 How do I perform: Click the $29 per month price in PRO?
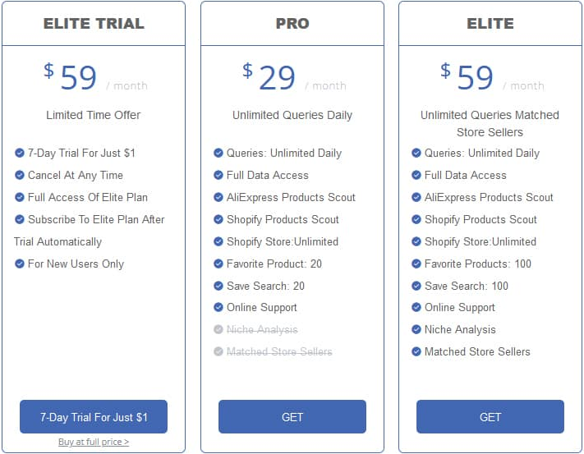point(294,78)
